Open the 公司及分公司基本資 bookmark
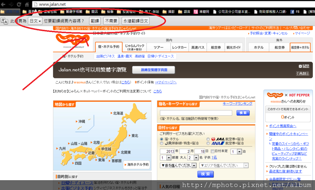315x190 pixels. (232, 12)
